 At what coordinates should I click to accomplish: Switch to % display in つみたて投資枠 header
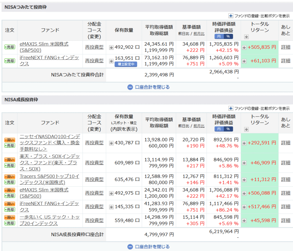pos(228,36)
